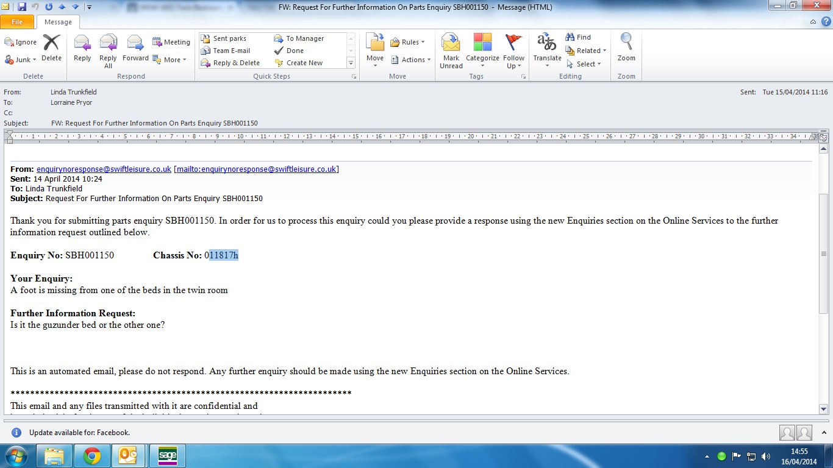Screen dimensions: 833x468
Task: Open the Rules dropdown
Action: pyautogui.click(x=408, y=42)
